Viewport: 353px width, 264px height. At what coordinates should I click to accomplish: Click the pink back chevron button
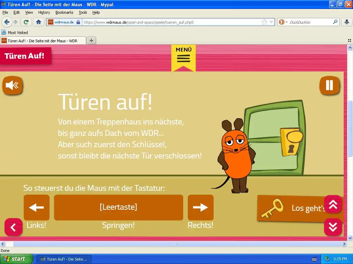(x=13, y=227)
